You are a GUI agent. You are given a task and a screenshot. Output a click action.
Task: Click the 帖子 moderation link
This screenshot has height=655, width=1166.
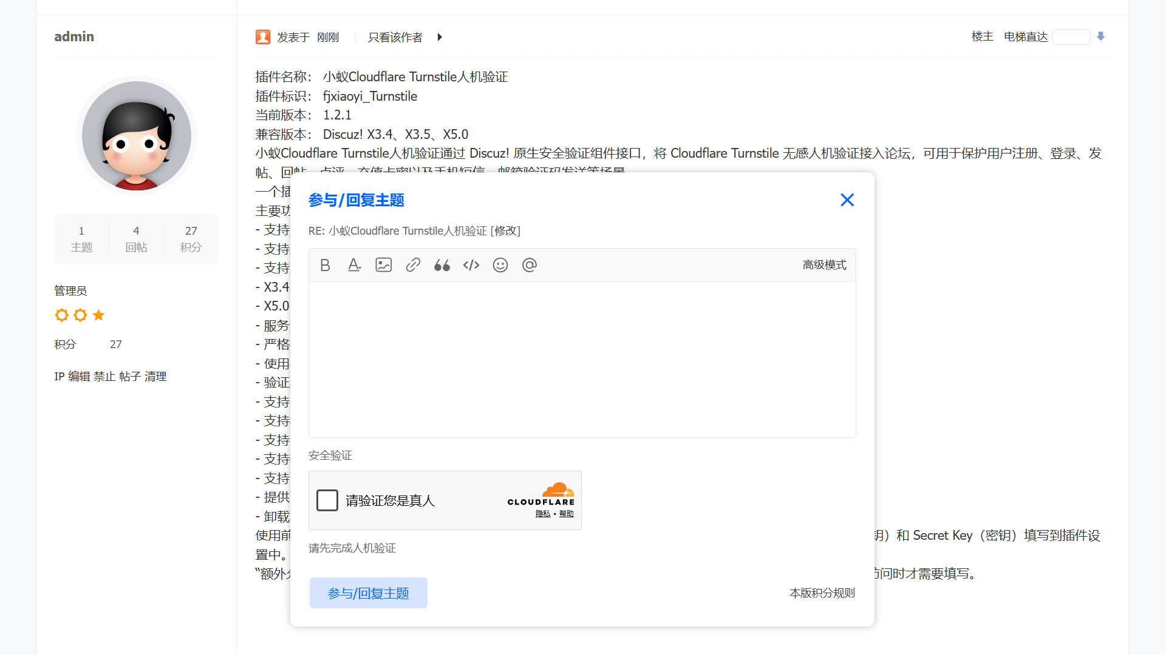pyautogui.click(x=130, y=377)
